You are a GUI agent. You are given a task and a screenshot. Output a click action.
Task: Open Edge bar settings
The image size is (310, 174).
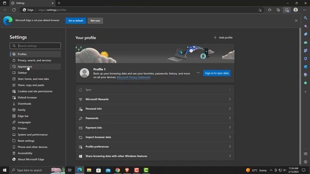point(35,116)
